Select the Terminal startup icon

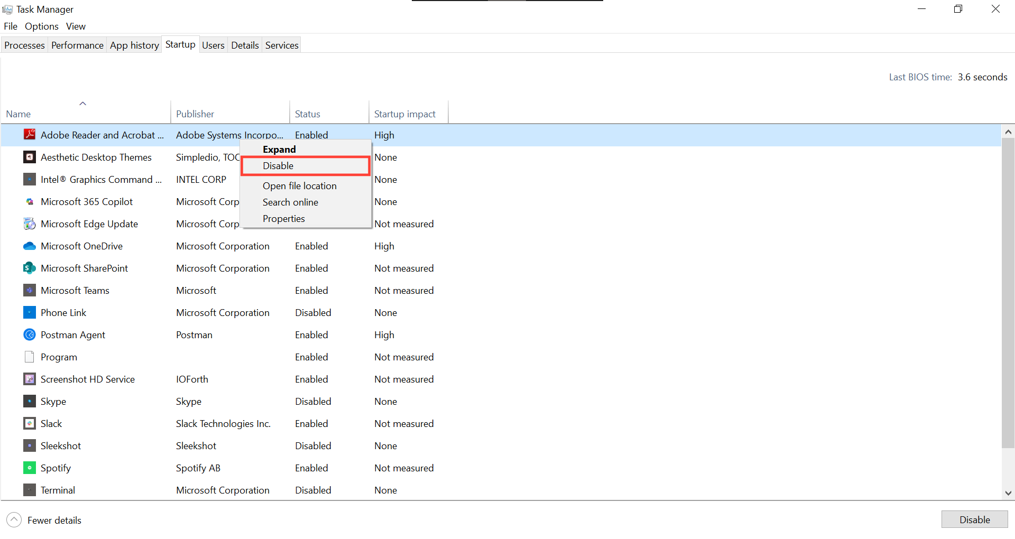[30, 490]
